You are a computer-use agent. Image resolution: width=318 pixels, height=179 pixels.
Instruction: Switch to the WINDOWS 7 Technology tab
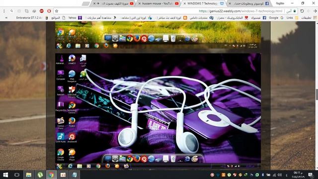pyautogui.click(x=202, y=3)
